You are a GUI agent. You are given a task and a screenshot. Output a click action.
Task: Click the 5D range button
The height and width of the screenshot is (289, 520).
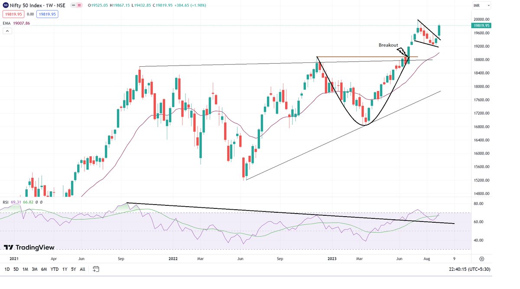(x=16, y=269)
